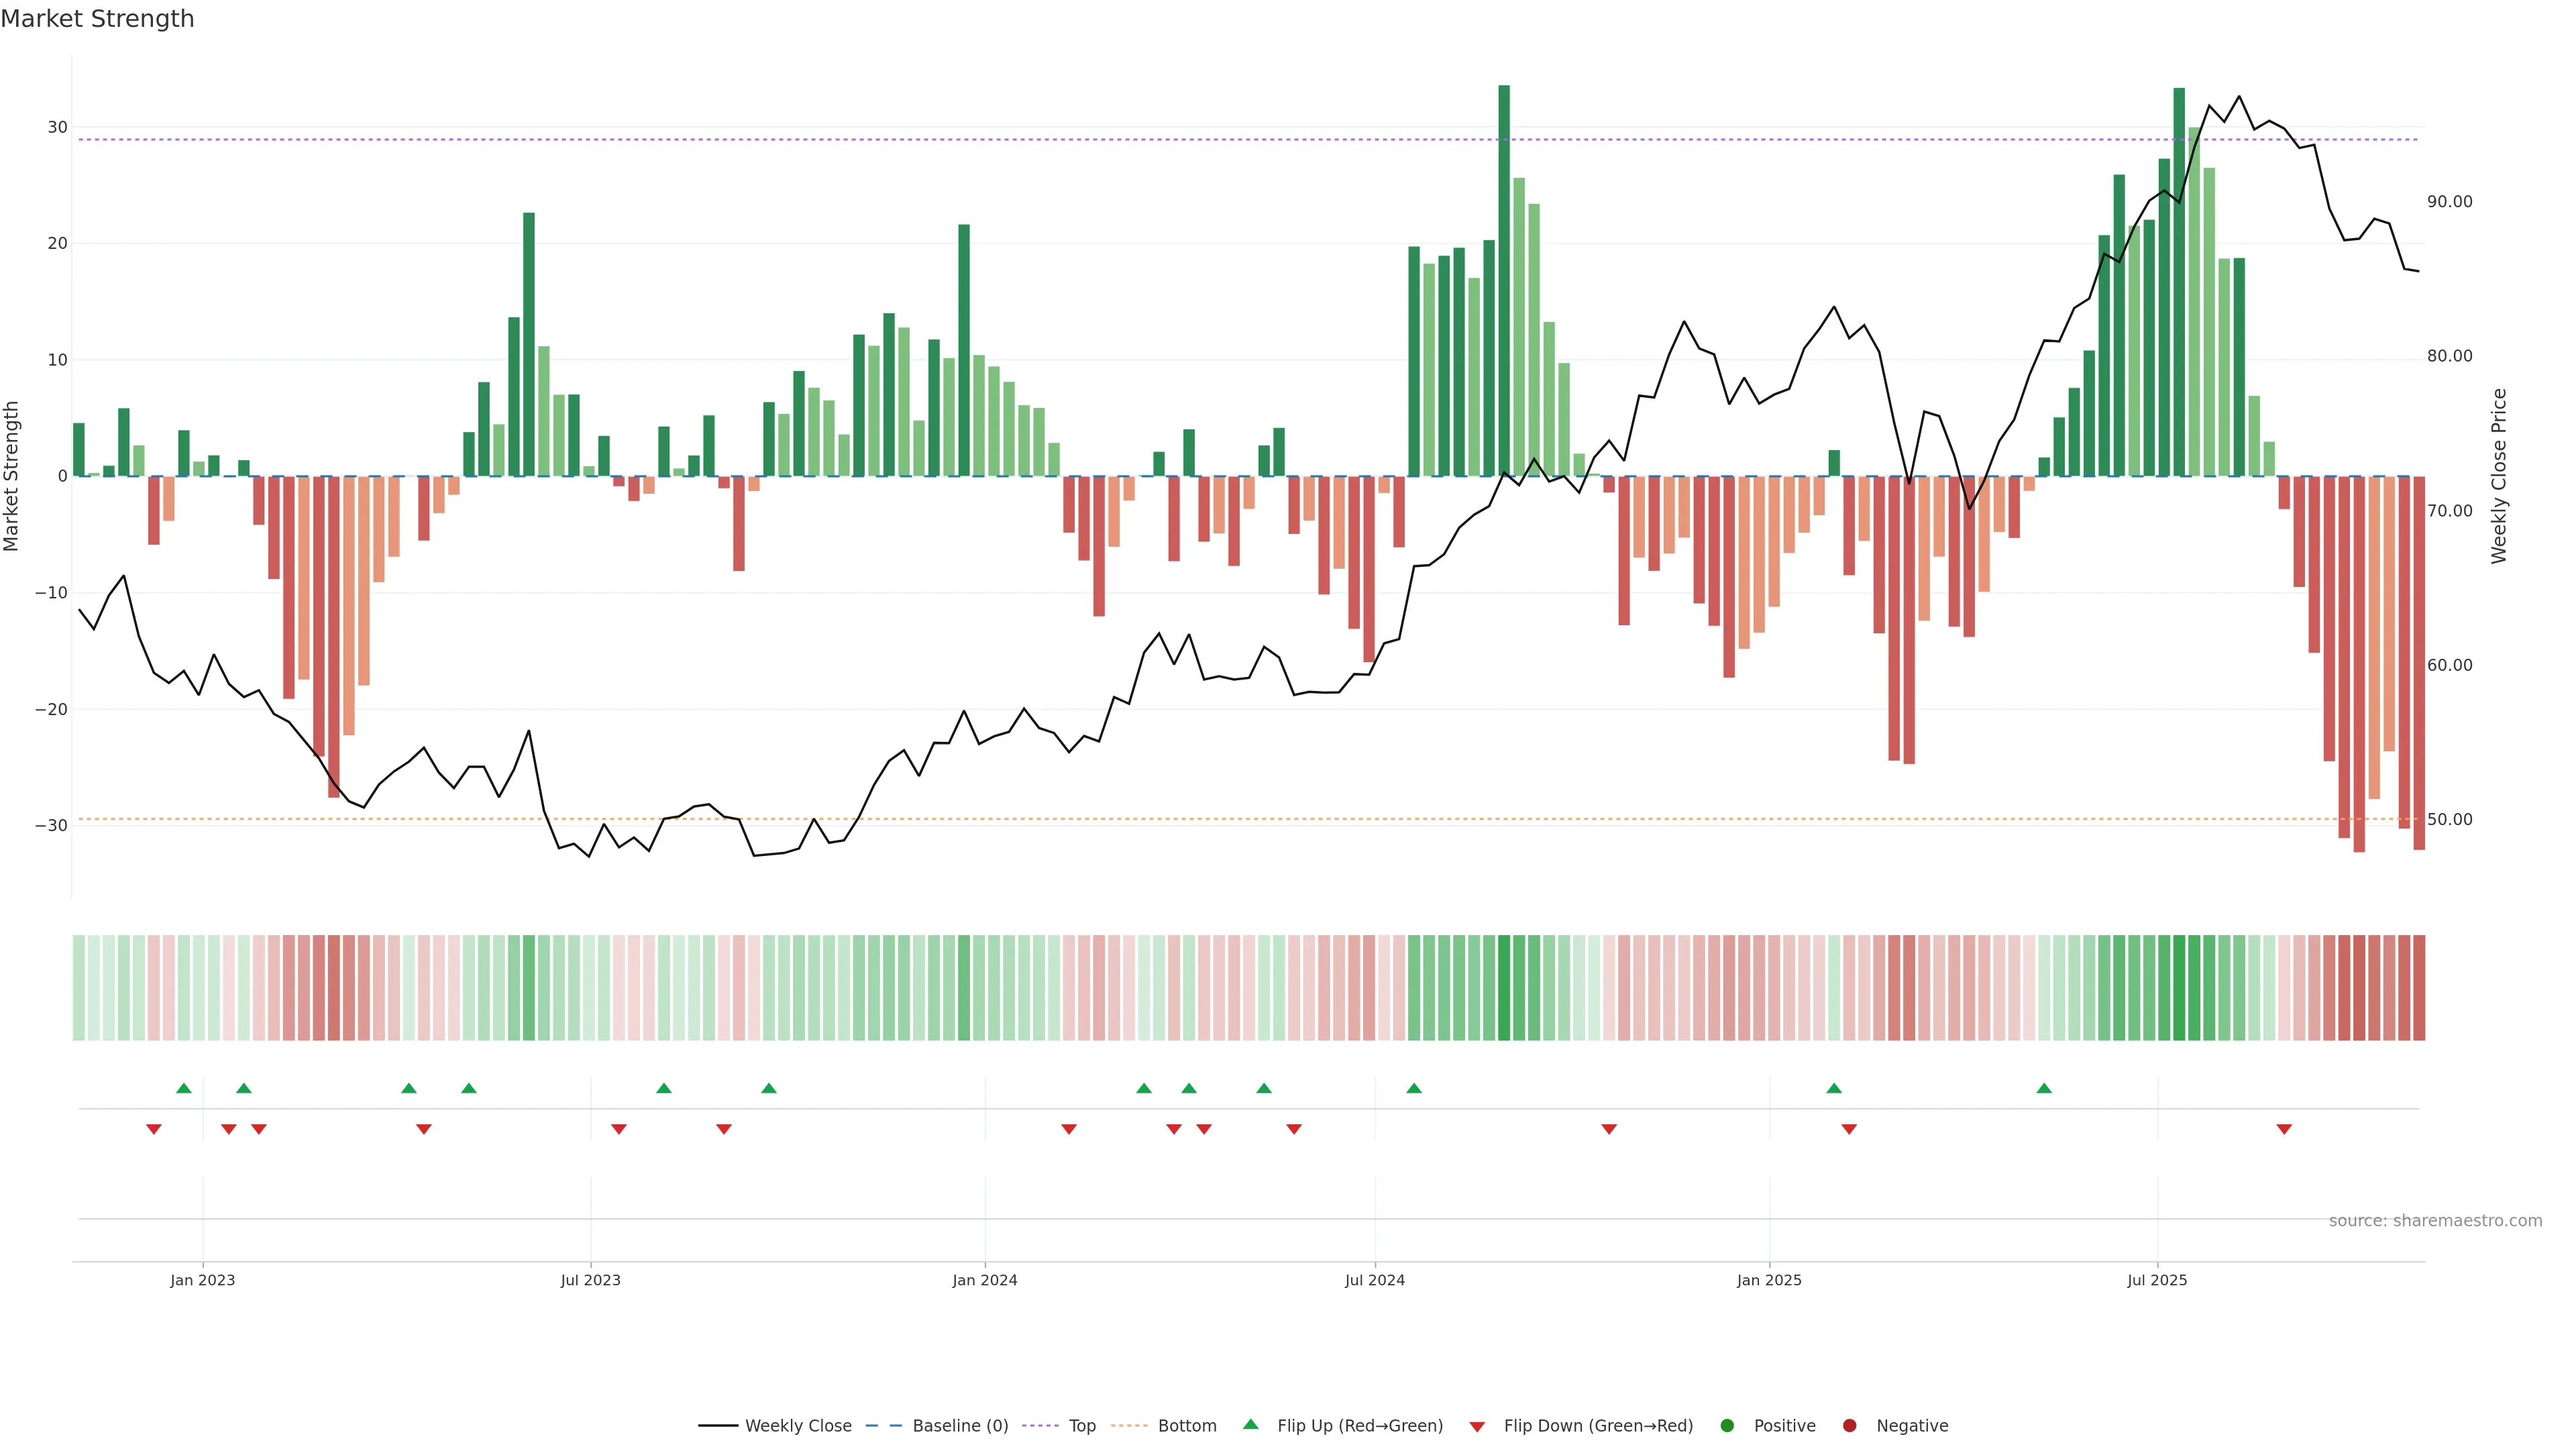Click the Market Strength chart title

pyautogui.click(x=97, y=19)
